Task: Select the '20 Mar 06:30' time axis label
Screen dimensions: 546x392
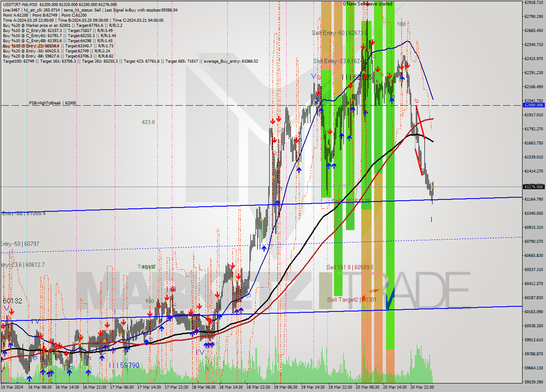Action: [x=367, y=387]
